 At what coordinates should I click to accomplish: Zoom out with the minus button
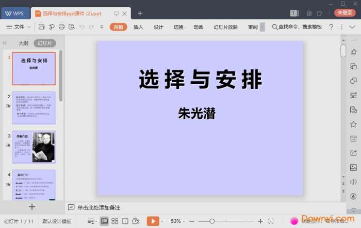click(191, 221)
